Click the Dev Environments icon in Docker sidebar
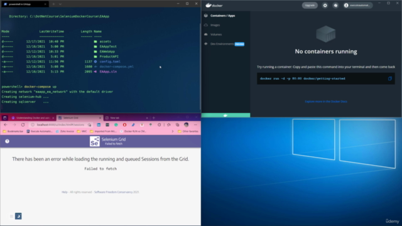 [206, 44]
